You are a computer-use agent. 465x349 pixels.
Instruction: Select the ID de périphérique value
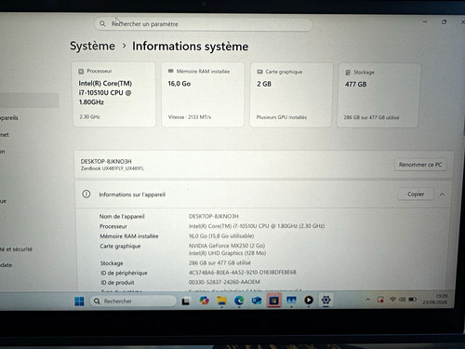(x=243, y=273)
